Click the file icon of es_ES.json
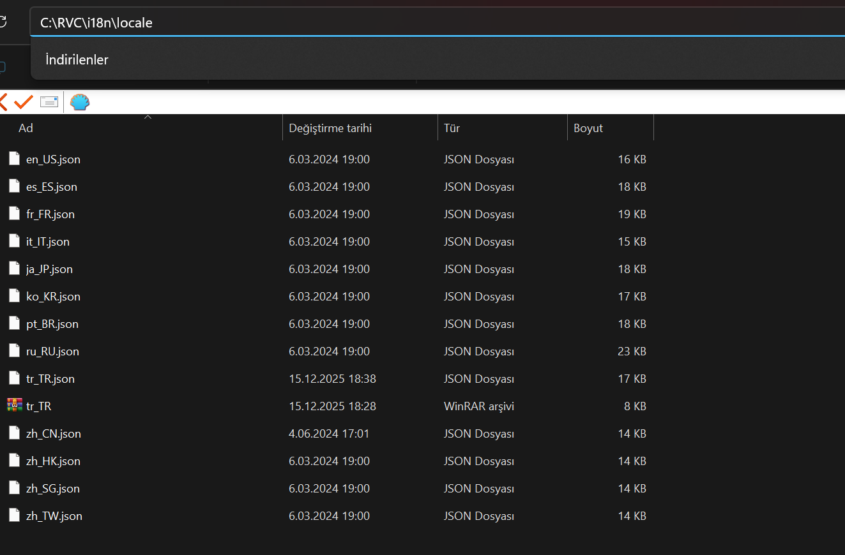 pos(14,186)
